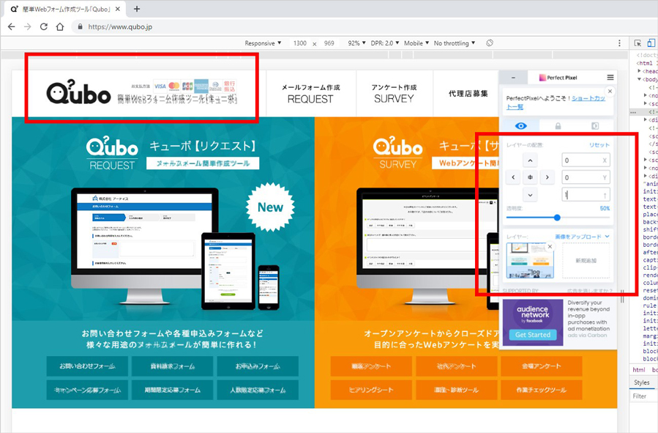This screenshot has width=658, height=433.
Task: Open the No throttling dropdown
Action: [455, 43]
